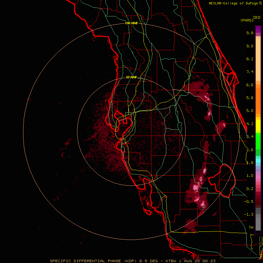The height and width of the screenshot is (263, 263).
Task: Click the 00:23 timestamp in the caption
Action: tap(209, 261)
